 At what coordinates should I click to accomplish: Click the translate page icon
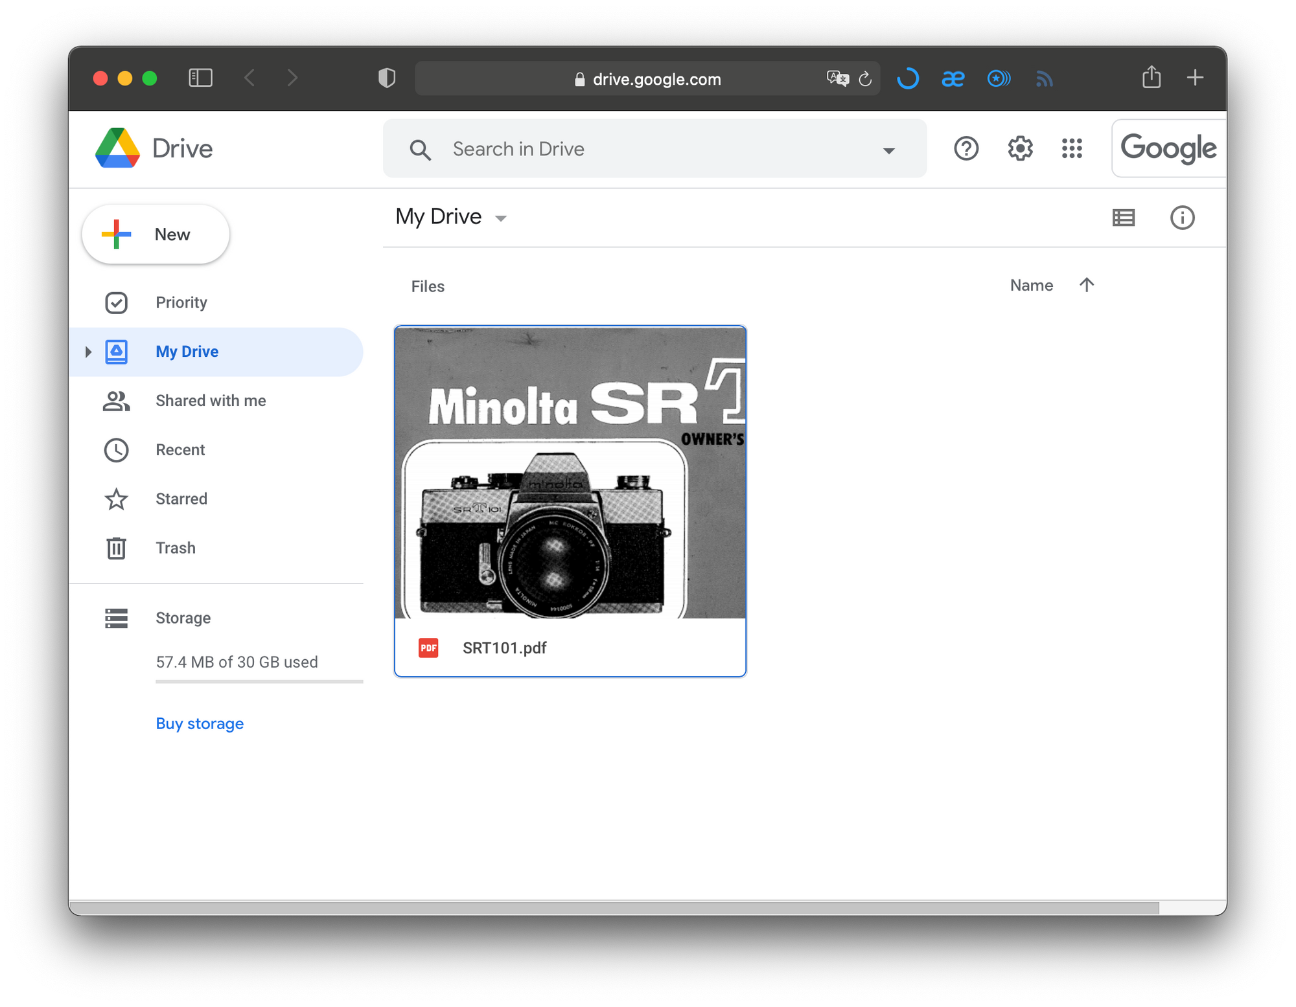[837, 79]
